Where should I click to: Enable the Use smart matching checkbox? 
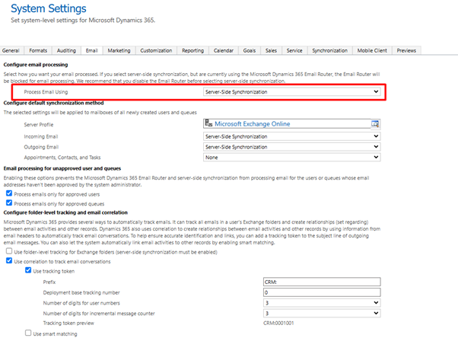coord(28,333)
